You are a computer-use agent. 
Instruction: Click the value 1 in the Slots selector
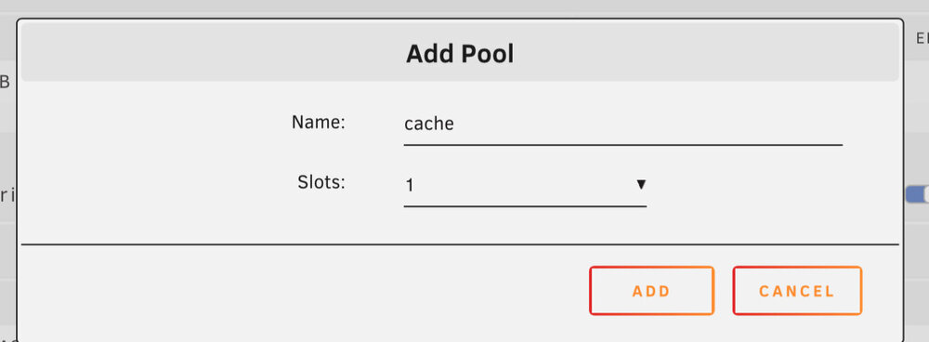point(410,186)
